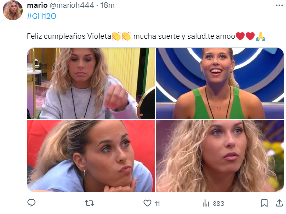Open the views bar chart analytics icon
This screenshot has height=214, width=286.
click(206, 203)
